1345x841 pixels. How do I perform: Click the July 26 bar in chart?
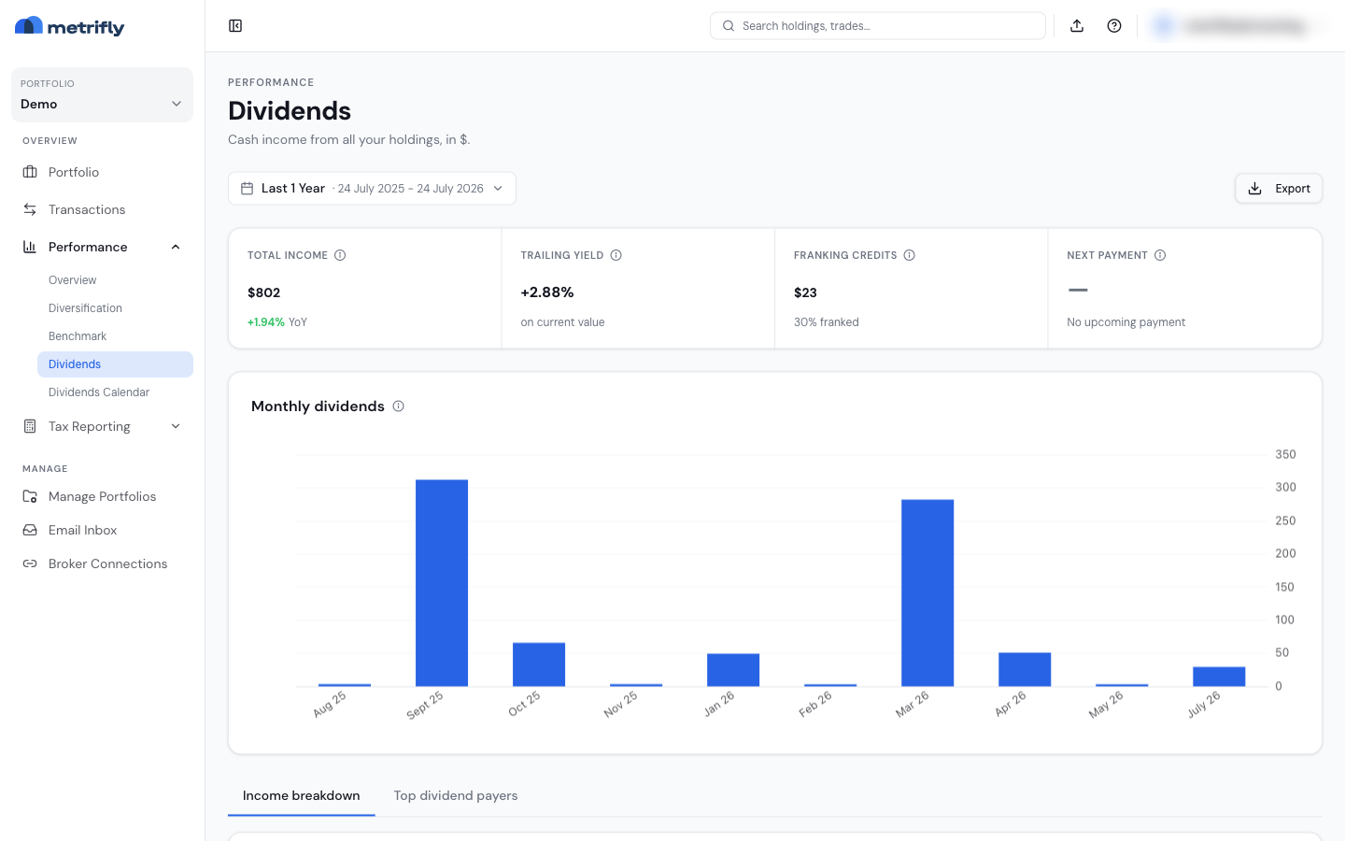click(x=1219, y=677)
